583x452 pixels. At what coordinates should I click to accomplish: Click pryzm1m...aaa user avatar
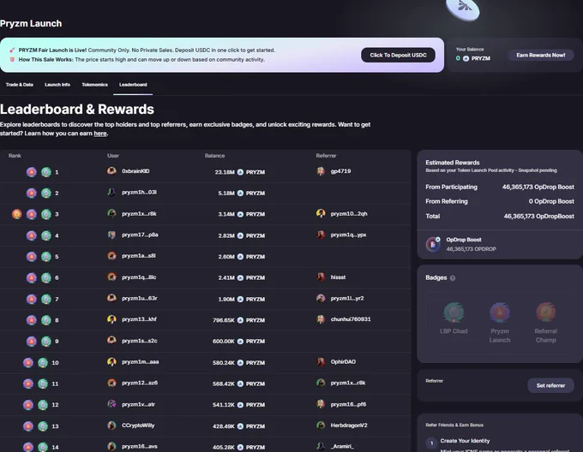pyautogui.click(x=111, y=361)
